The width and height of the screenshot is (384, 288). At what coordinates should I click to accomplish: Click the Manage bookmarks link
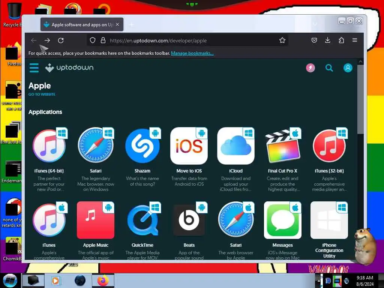(192, 53)
